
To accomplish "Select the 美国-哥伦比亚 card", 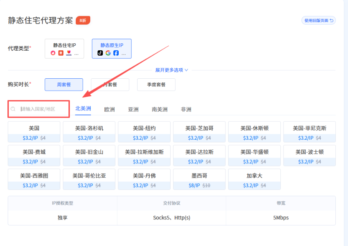I will point(89,179).
